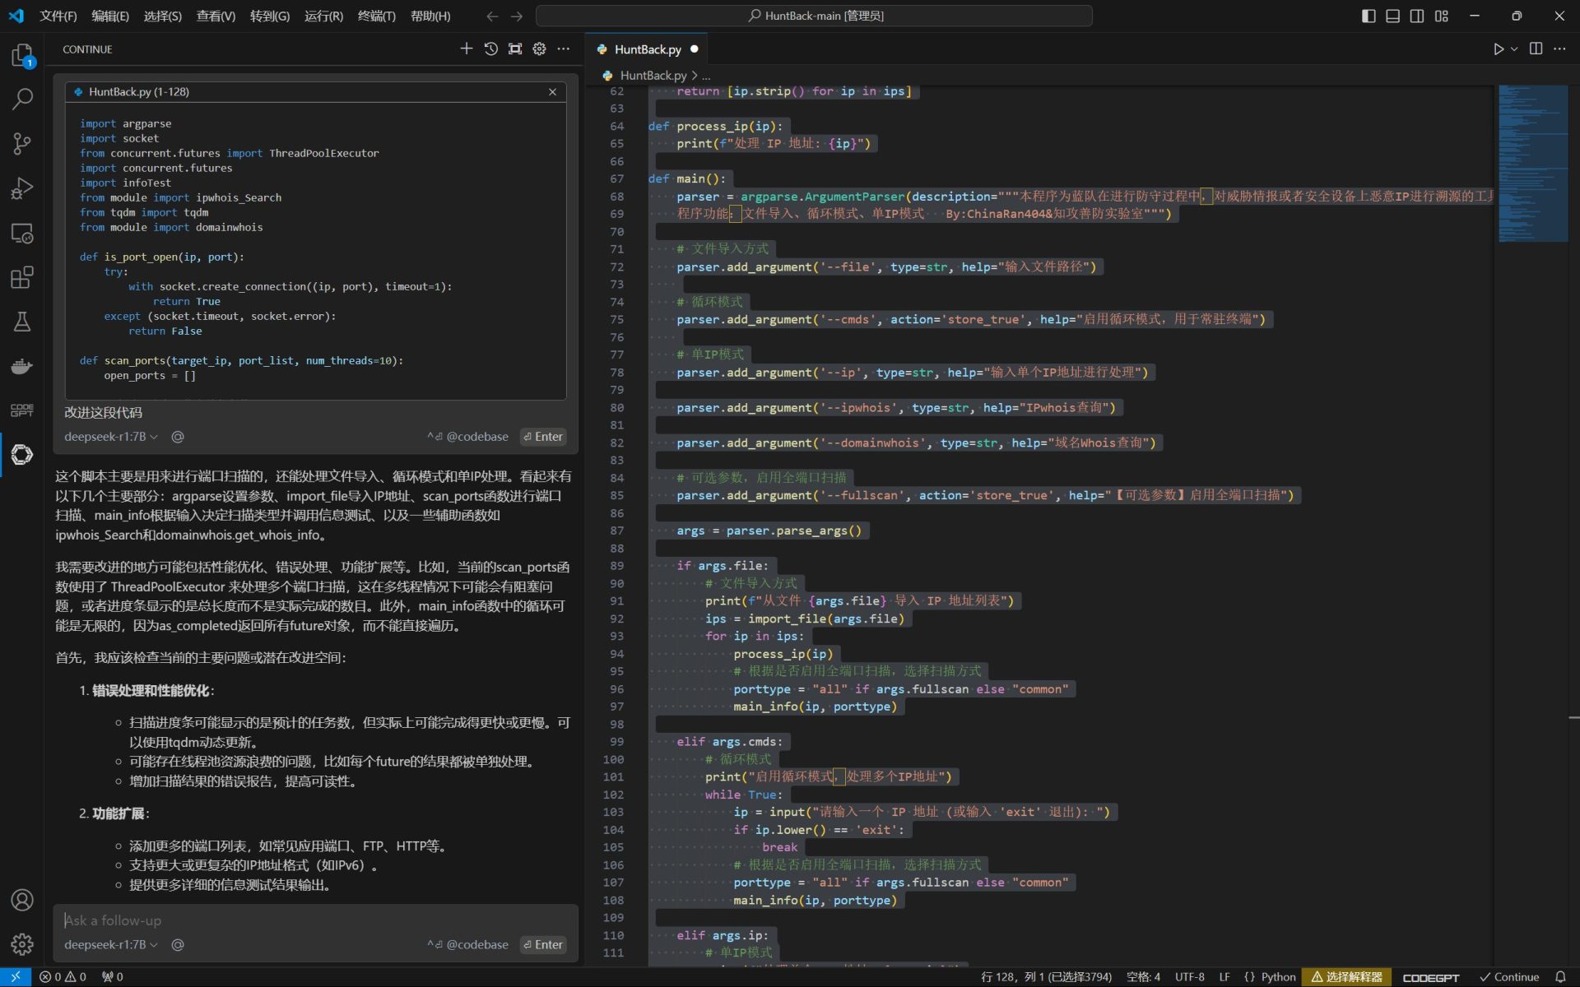Image resolution: width=1580 pixels, height=987 pixels.
Task: Open the 终端(T) menu
Action: click(x=376, y=16)
